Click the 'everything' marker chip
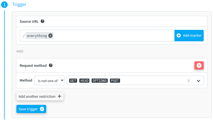 click(37, 36)
